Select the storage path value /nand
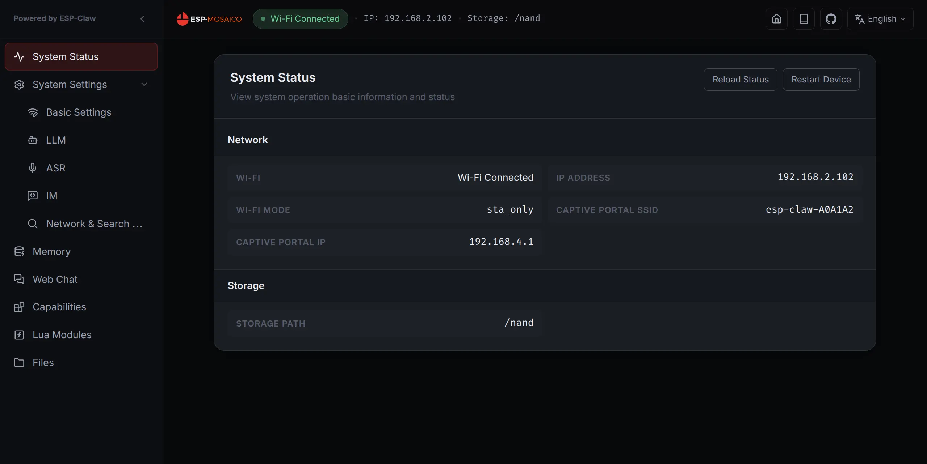Viewport: 927px width, 464px height. click(x=519, y=323)
